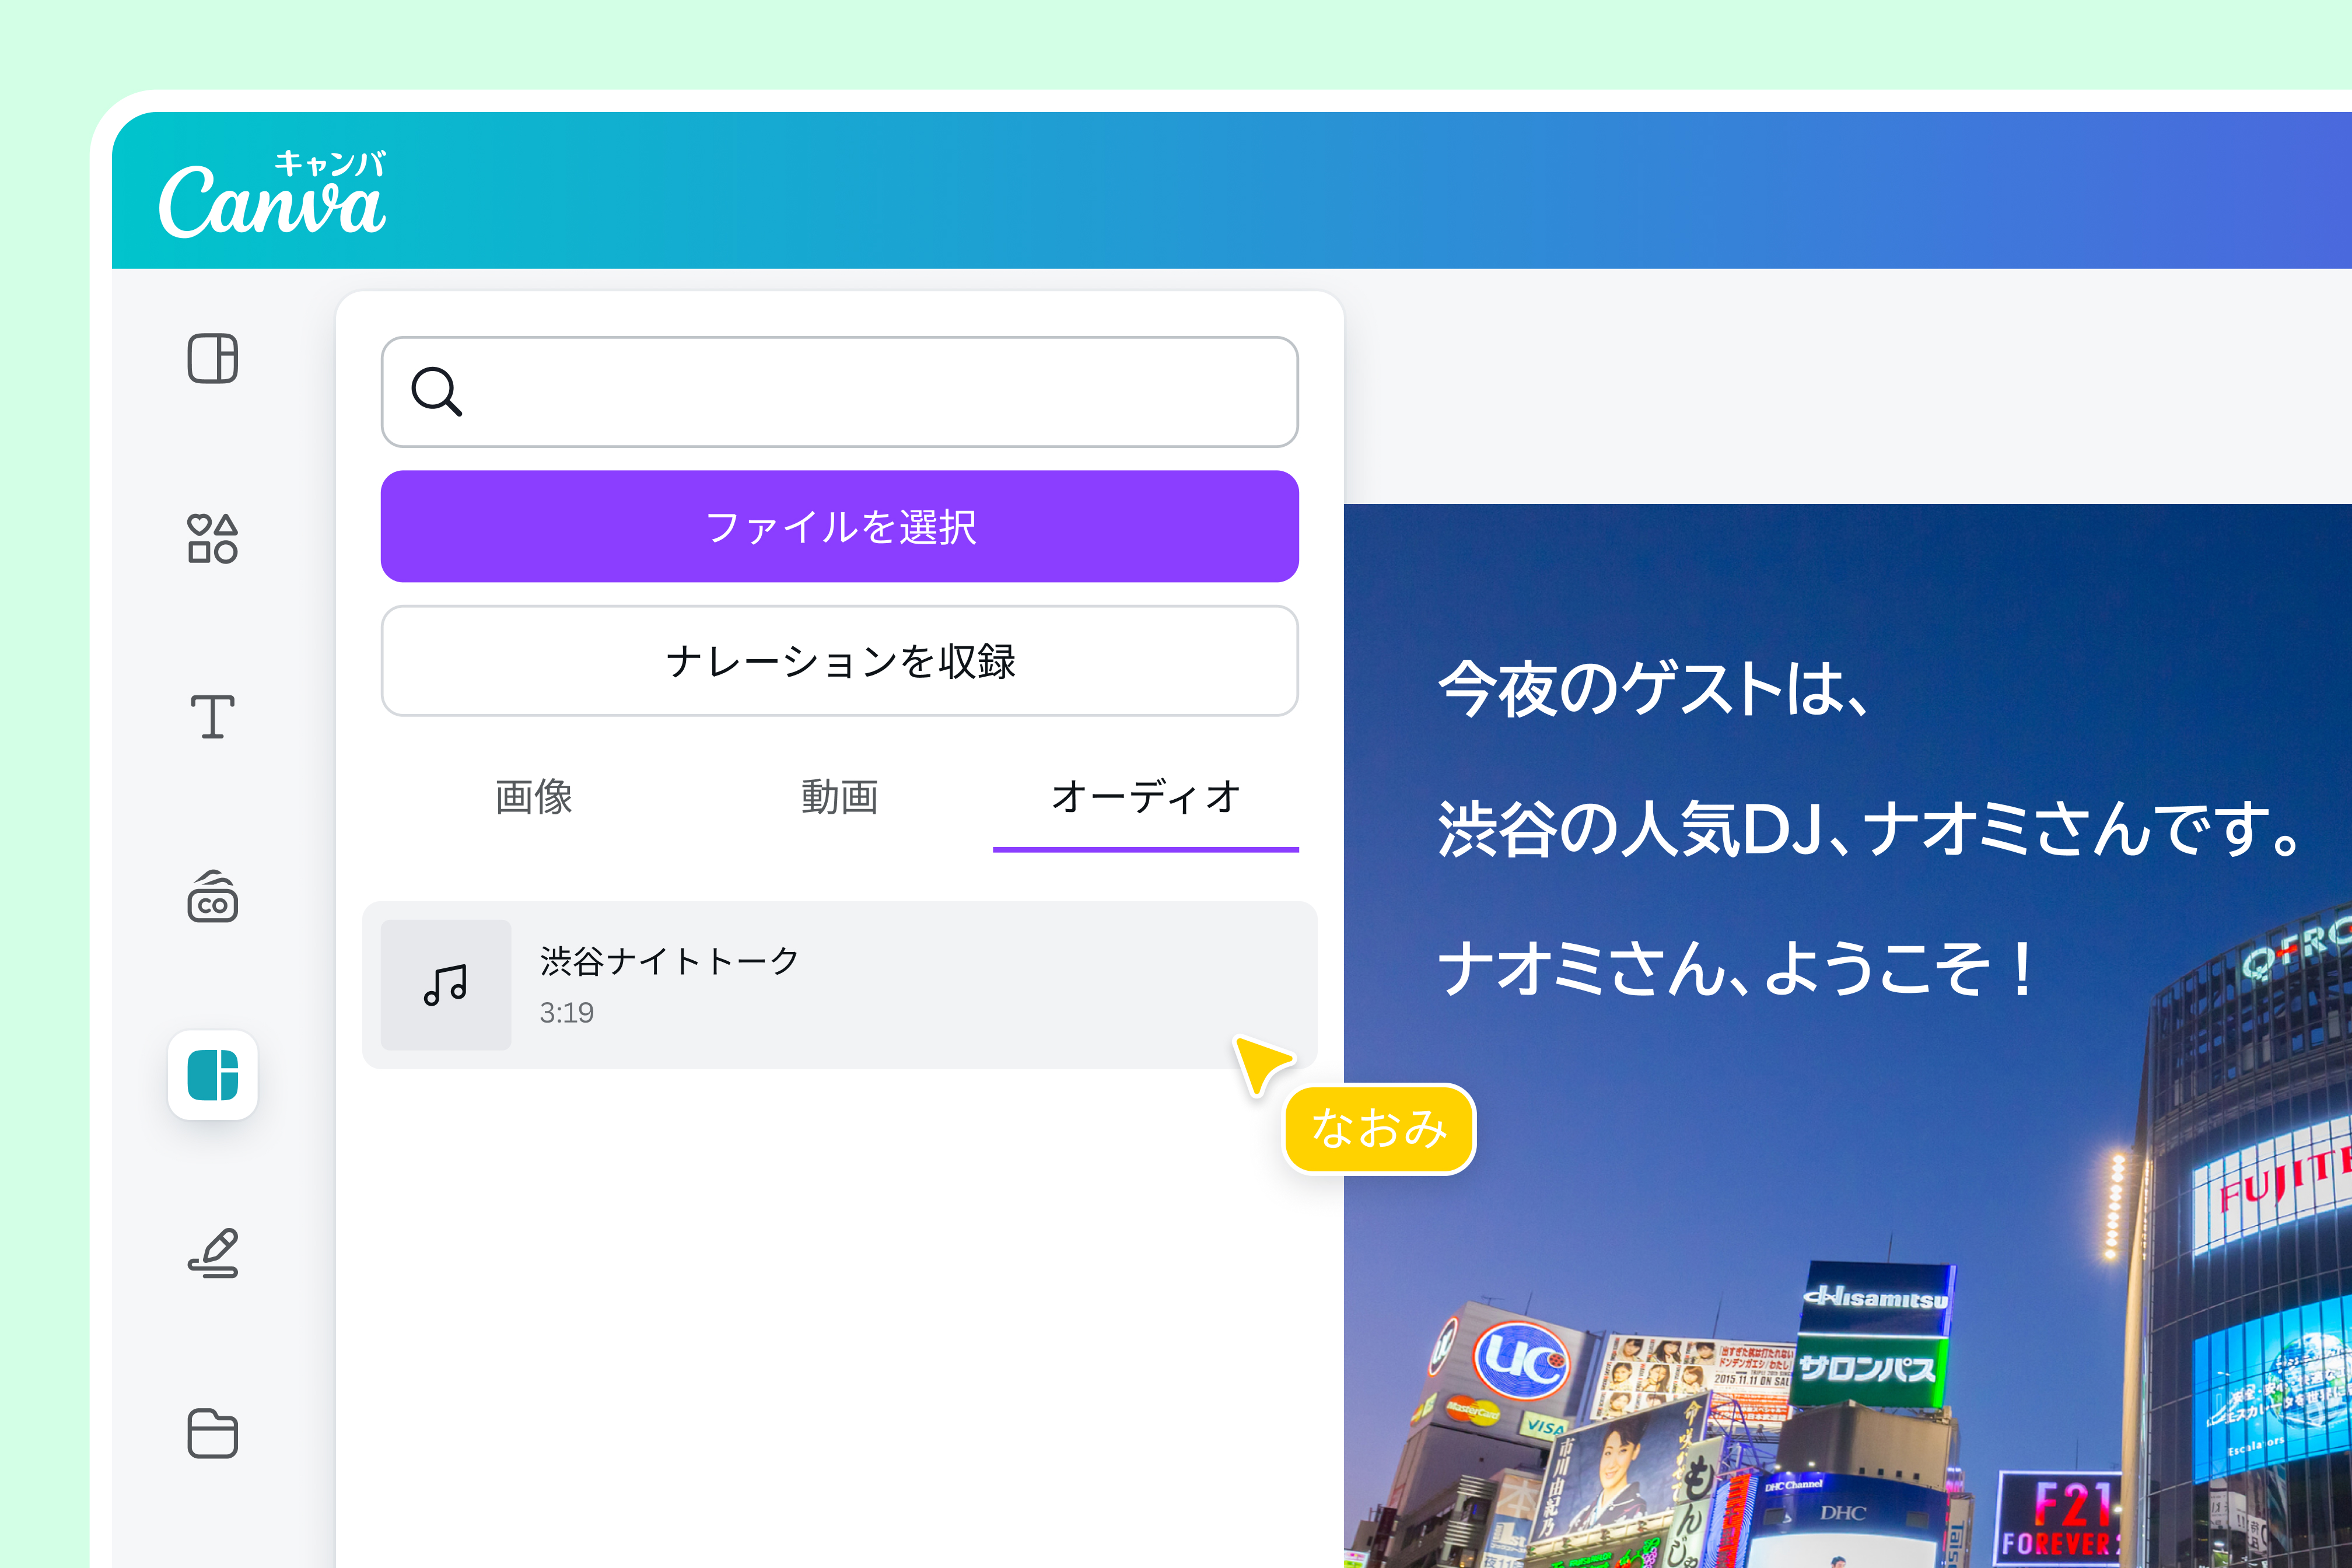The height and width of the screenshot is (1568, 2352).
Task: Click the ファイルを選択 button
Action: tap(840, 526)
